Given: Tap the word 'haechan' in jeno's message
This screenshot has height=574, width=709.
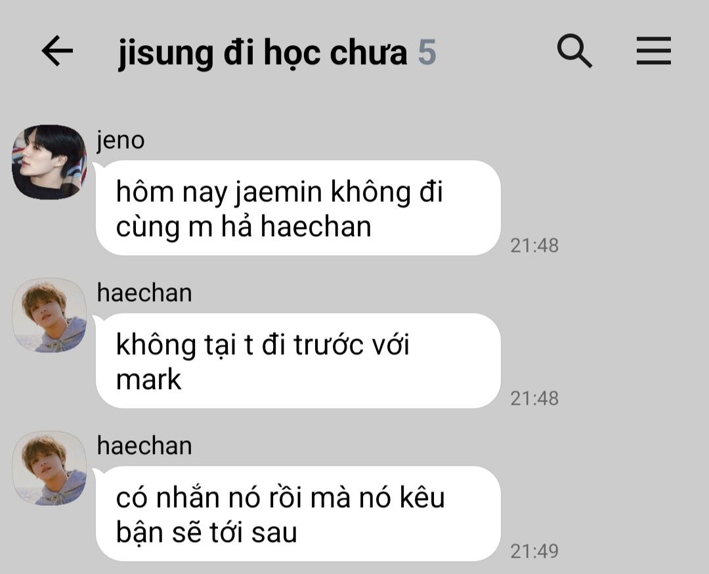Looking at the screenshot, I should click(x=316, y=226).
